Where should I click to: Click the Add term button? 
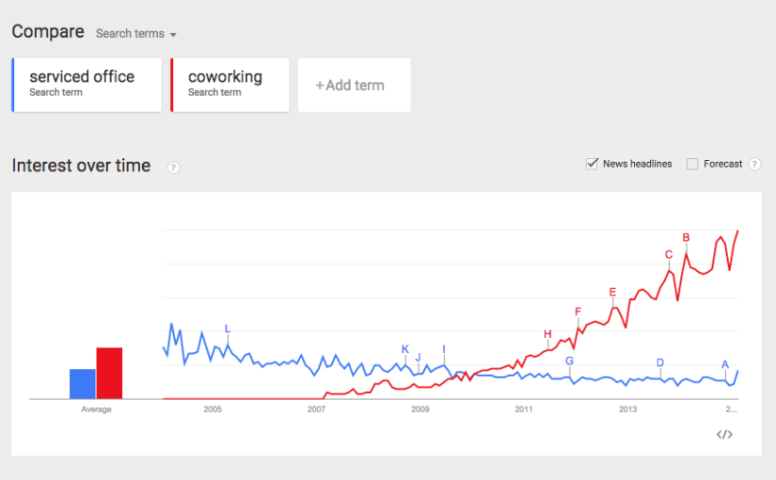click(354, 86)
